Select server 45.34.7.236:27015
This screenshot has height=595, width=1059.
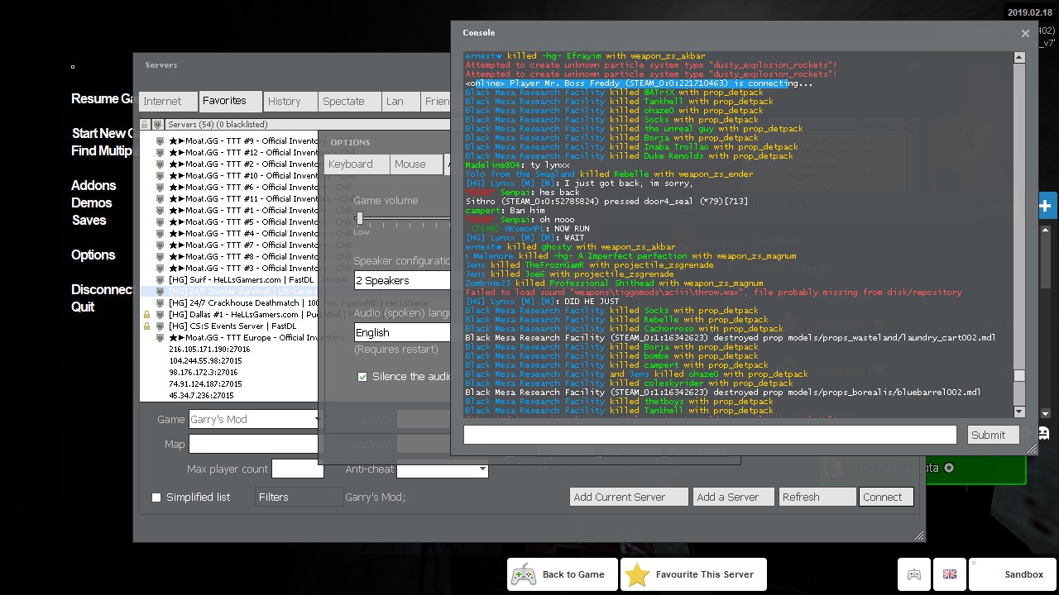click(229, 396)
